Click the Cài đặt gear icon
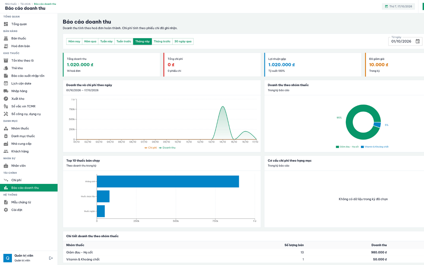This screenshot has width=424, height=265. point(6,210)
